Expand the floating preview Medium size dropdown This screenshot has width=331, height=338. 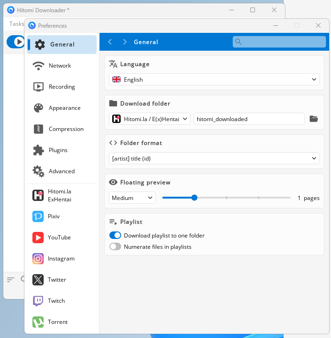pyautogui.click(x=132, y=198)
